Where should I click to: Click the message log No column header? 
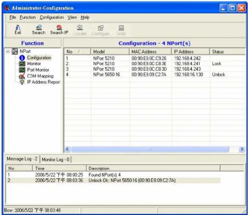tap(19, 168)
